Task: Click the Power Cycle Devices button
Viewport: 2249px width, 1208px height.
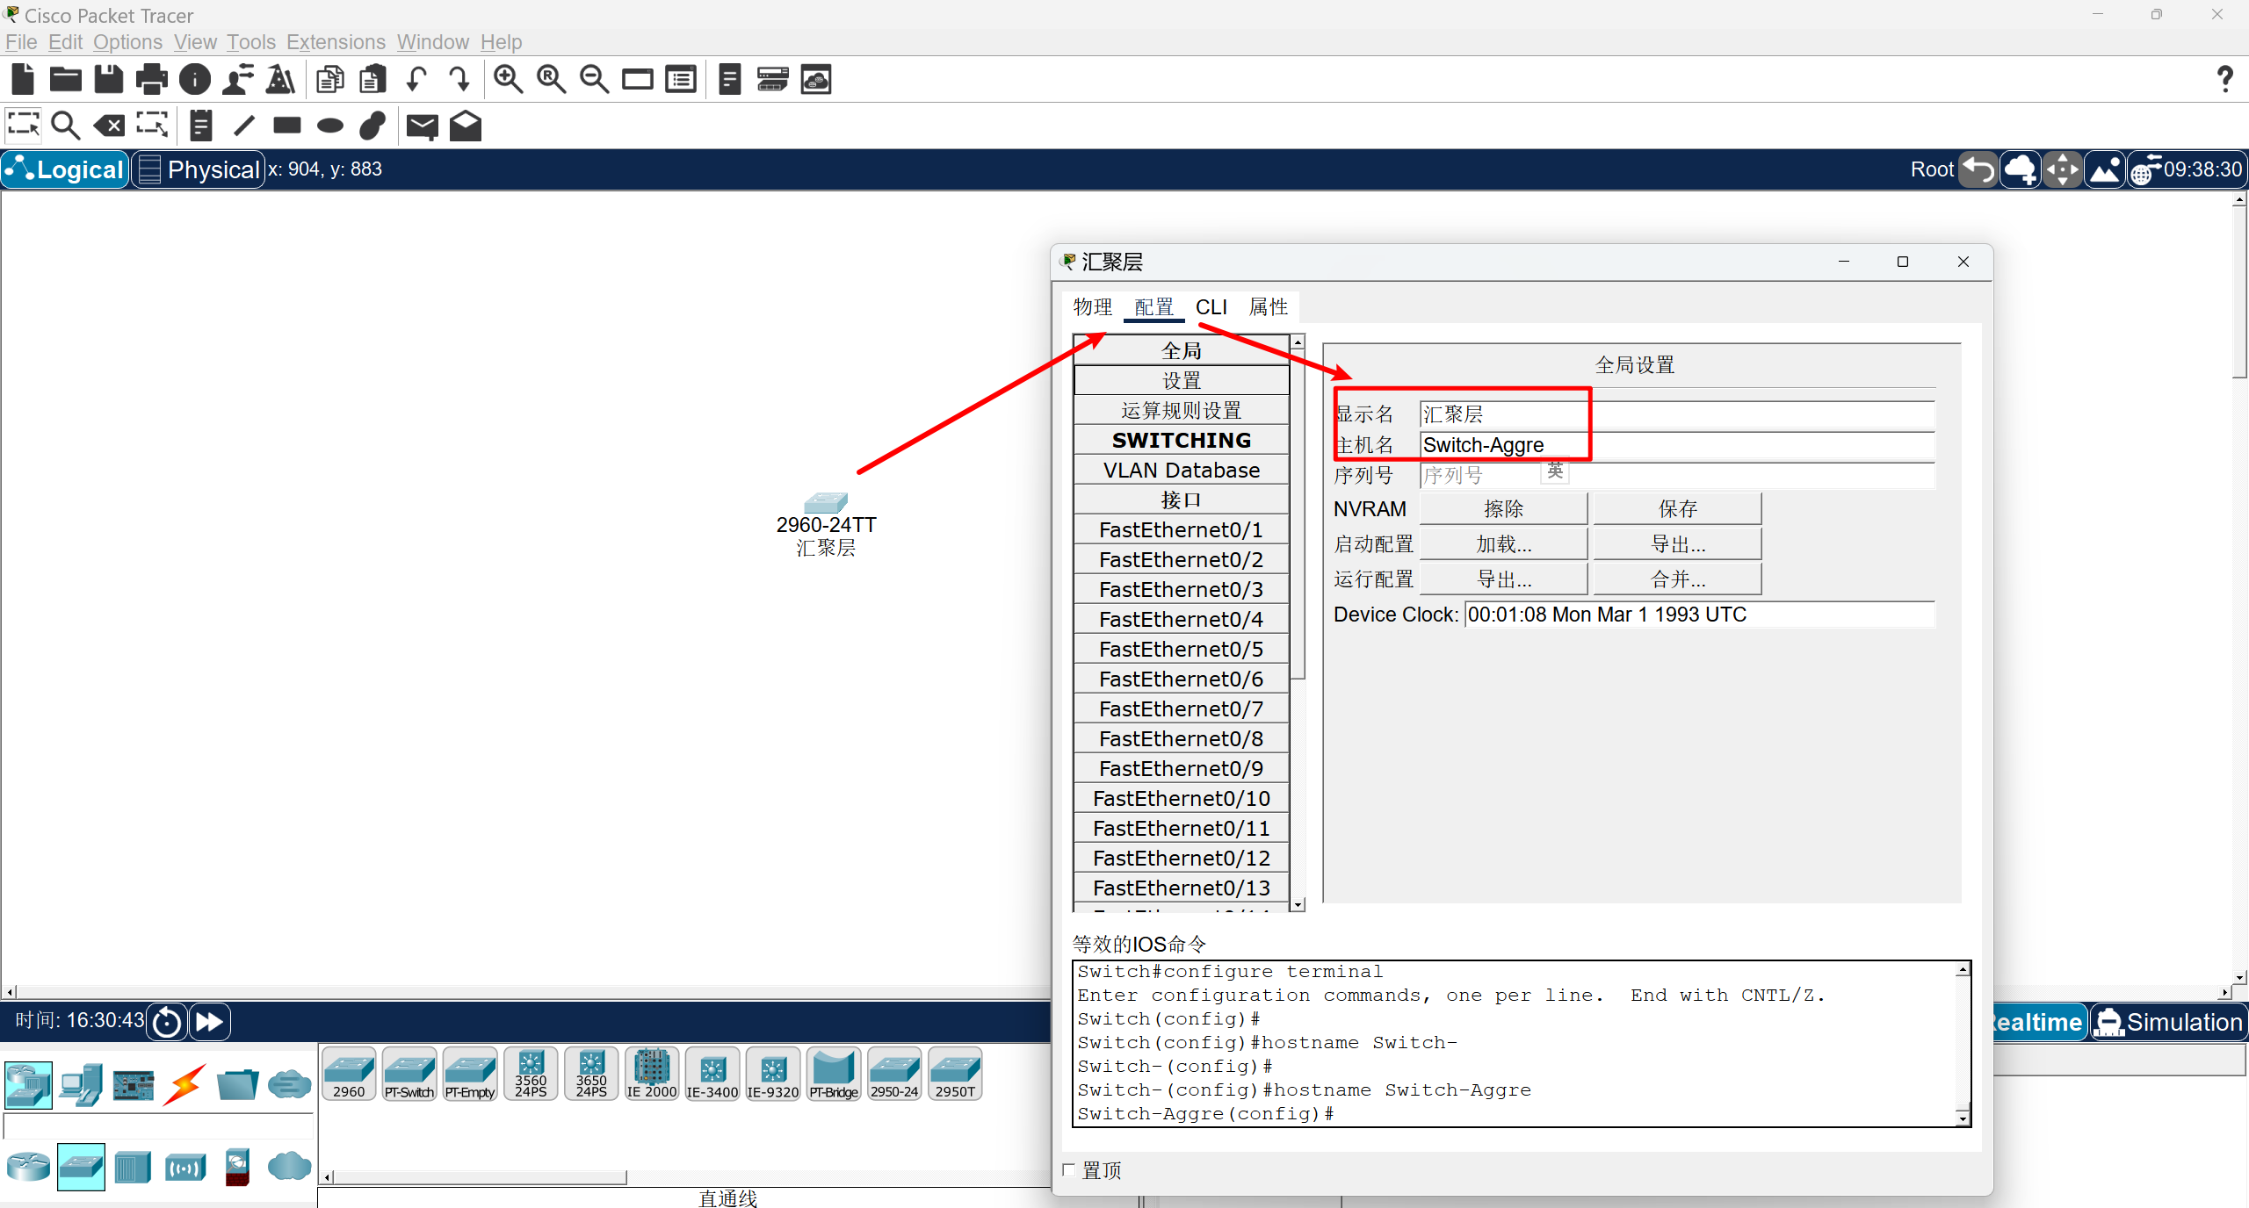Action: [x=167, y=1022]
